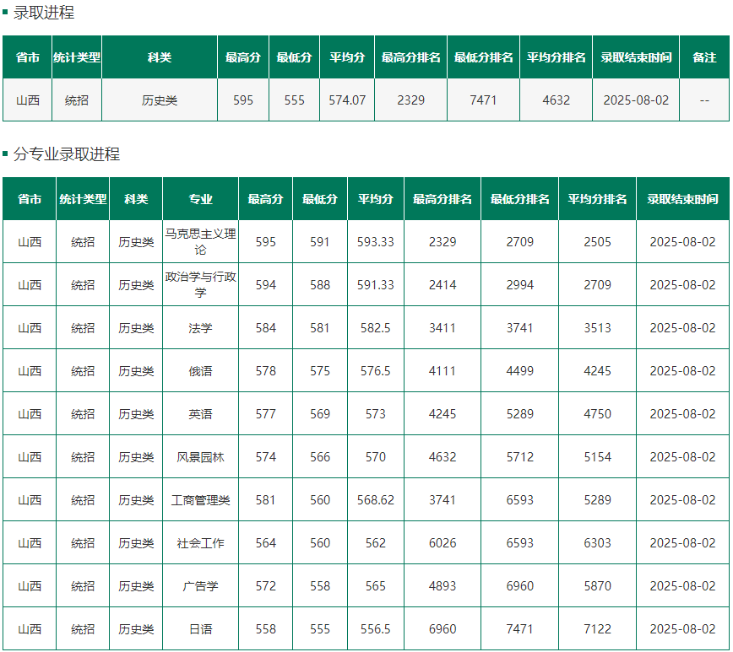The image size is (733, 652).
Task: Select the 568.62 average score
Action: (x=376, y=500)
